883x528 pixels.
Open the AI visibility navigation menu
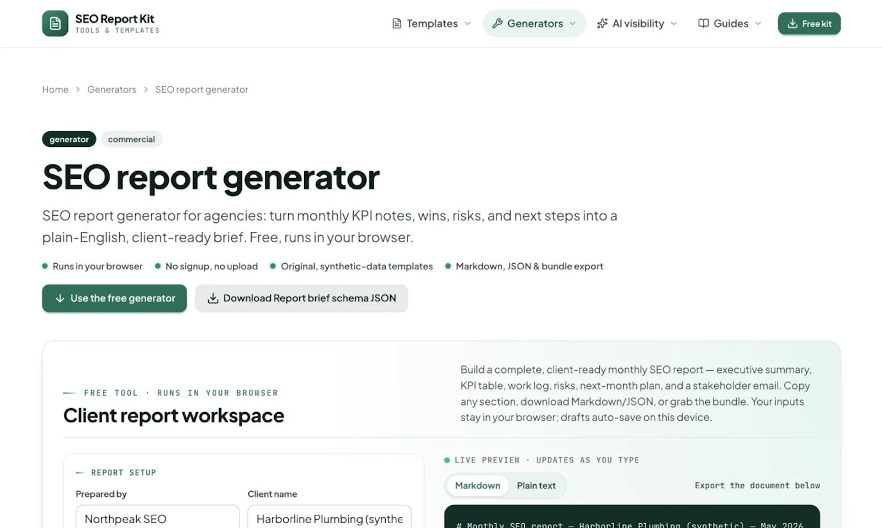coord(637,23)
